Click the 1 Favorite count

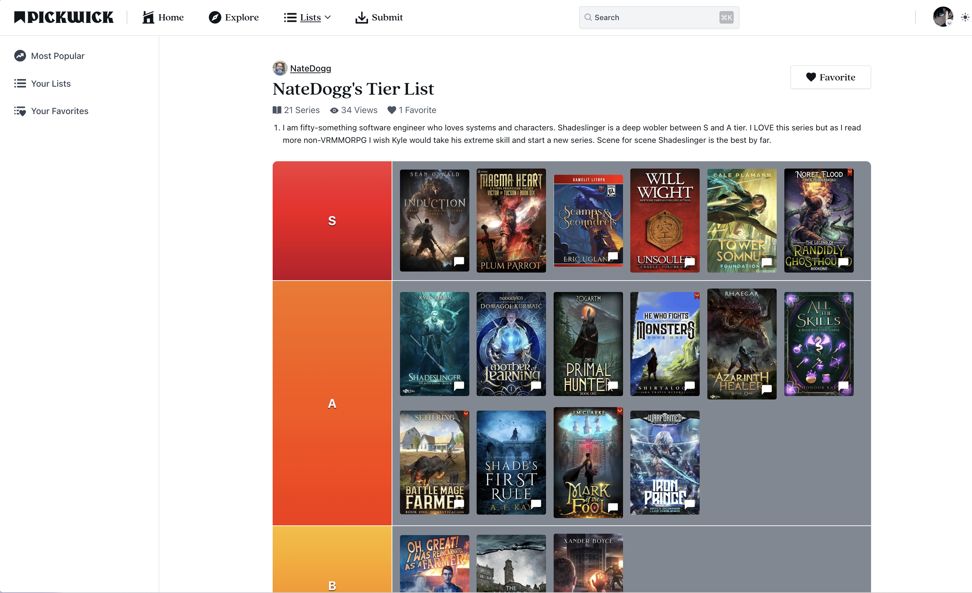point(411,110)
